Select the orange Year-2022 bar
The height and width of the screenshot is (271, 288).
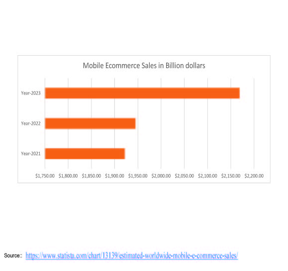[x=90, y=123]
